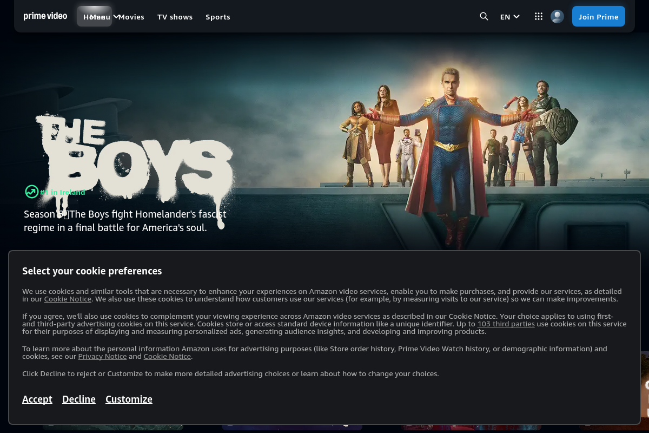649x433 pixels.
Task: Click the "Select your cookie preferences" heading
Action: [x=92, y=271]
